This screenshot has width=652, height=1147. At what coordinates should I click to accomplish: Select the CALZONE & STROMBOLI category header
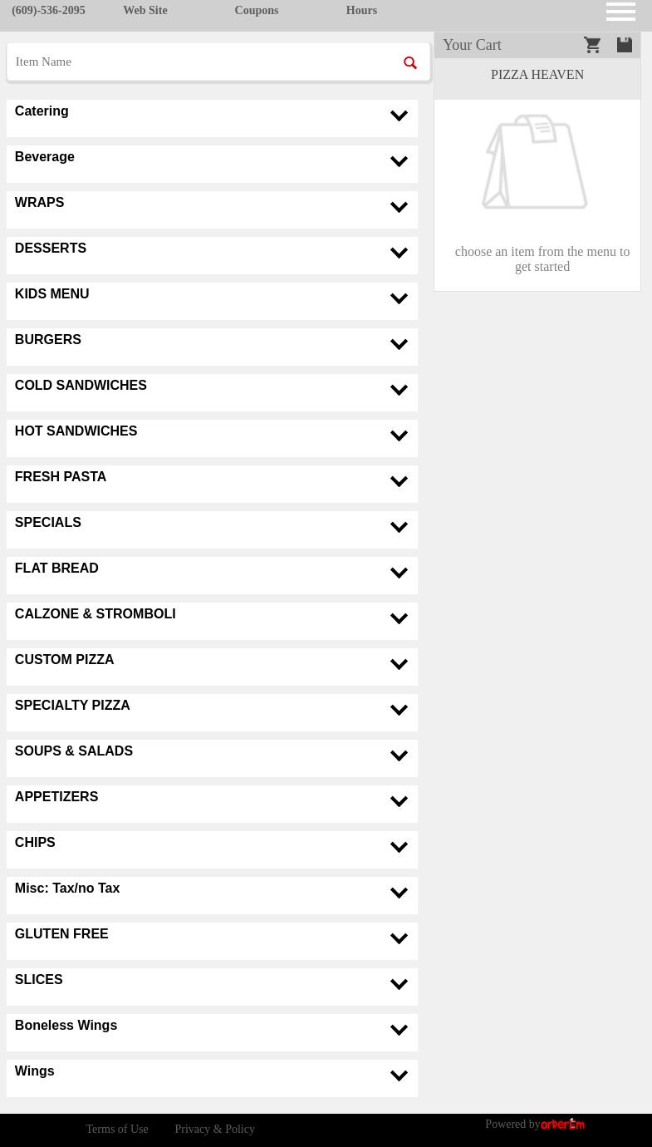[95, 614]
